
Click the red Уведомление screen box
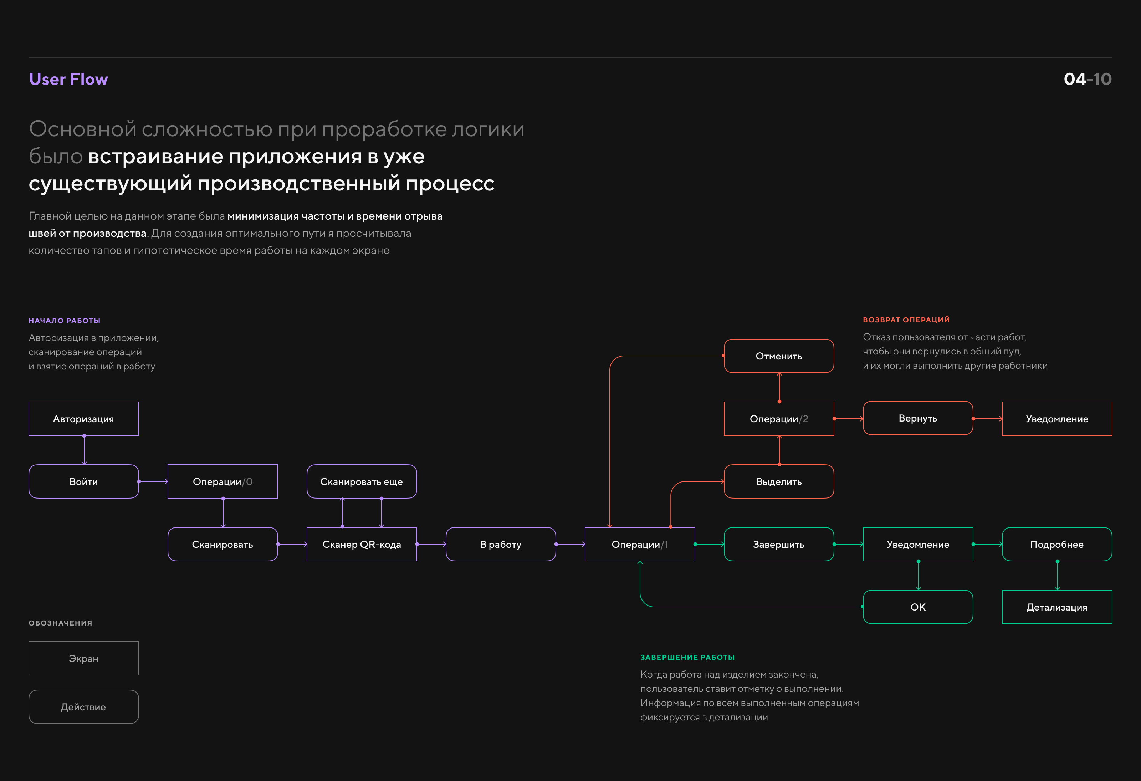click(1056, 419)
